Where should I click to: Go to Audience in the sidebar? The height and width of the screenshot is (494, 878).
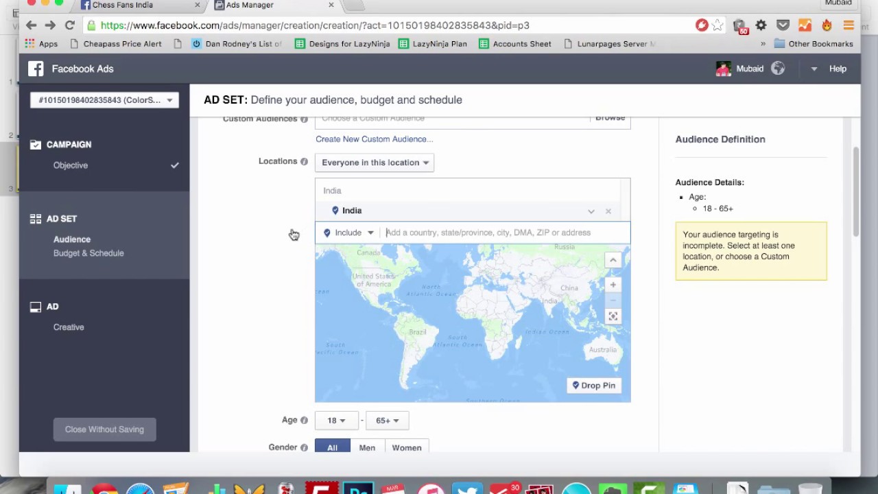pyautogui.click(x=72, y=239)
